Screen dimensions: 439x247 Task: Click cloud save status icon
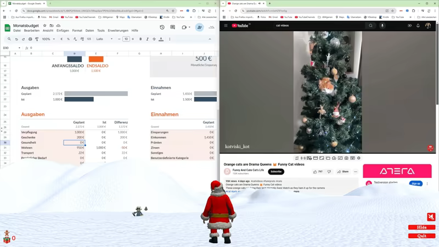point(58,25)
